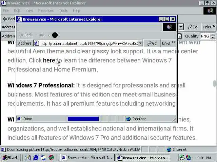Click the Address label in front window
The width and height of the screenshot is (217, 162).
coord(25,44)
